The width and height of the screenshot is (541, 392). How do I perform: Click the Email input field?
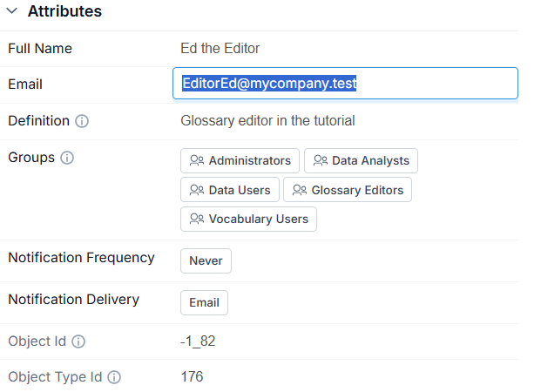345,83
